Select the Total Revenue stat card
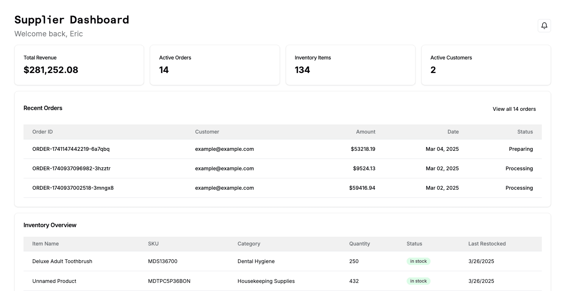The width and height of the screenshot is (569, 291). (x=79, y=65)
